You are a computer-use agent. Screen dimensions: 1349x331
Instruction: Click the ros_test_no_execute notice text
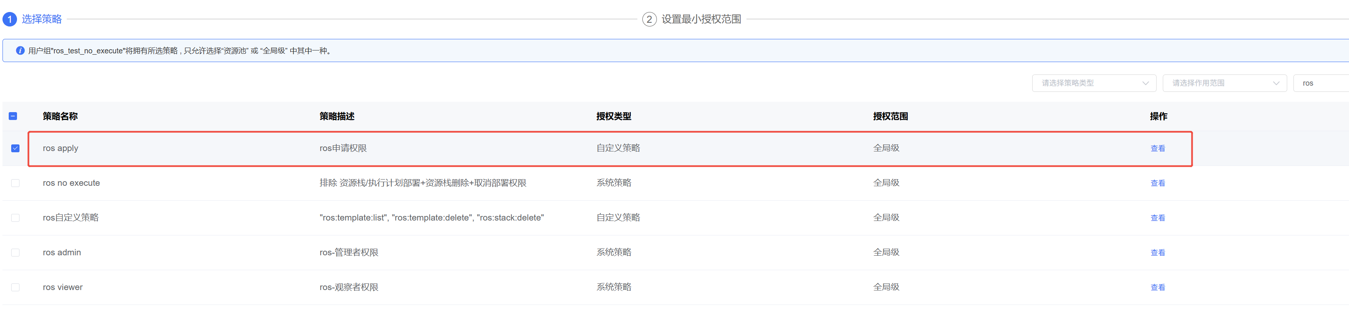click(x=180, y=50)
